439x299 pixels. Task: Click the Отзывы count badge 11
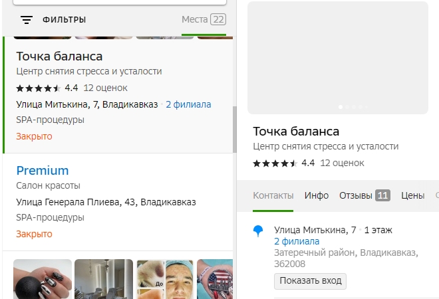(x=382, y=195)
